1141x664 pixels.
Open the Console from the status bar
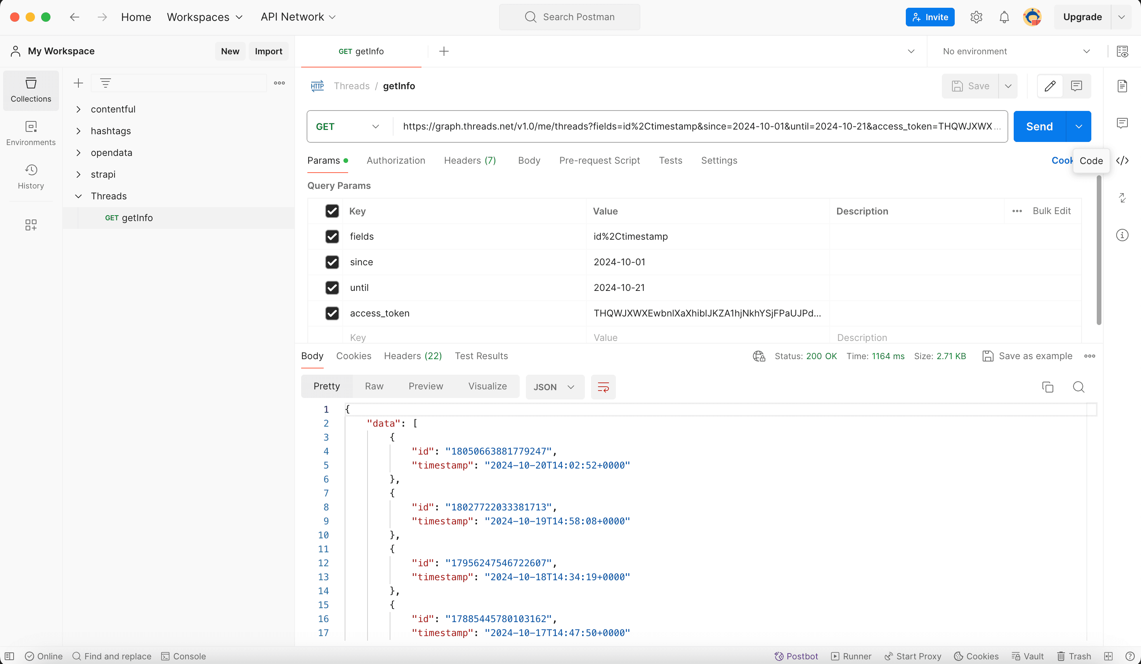point(183,656)
